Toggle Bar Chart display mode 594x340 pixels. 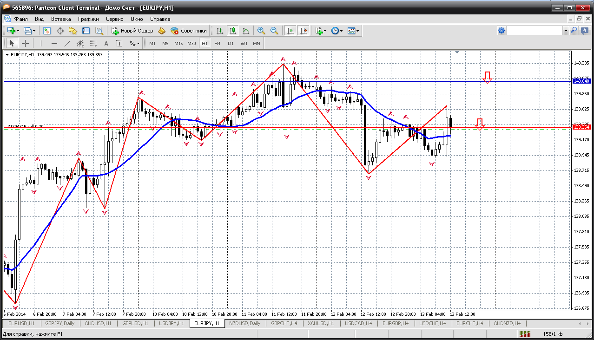[x=220, y=31]
